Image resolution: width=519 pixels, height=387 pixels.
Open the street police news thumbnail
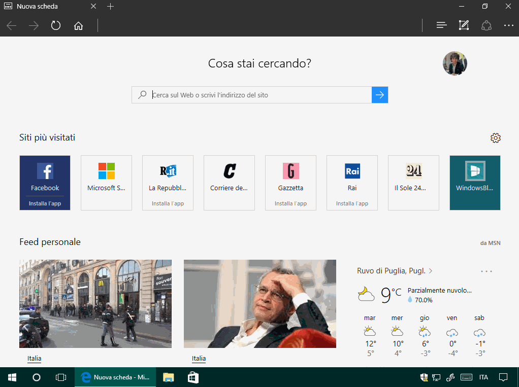click(x=95, y=304)
